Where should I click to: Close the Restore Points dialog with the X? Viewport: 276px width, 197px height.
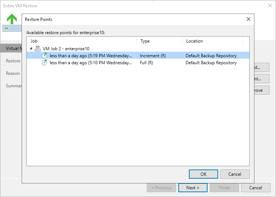tap(249, 19)
